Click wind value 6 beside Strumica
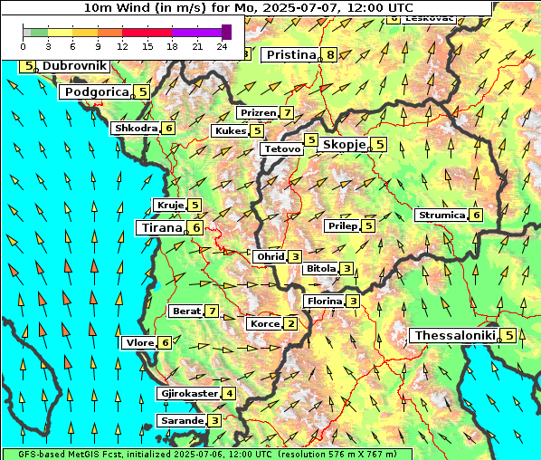541x460 pixels. 477,216
